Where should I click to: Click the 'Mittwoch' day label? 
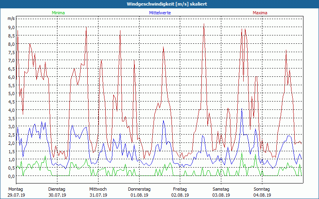98,189
